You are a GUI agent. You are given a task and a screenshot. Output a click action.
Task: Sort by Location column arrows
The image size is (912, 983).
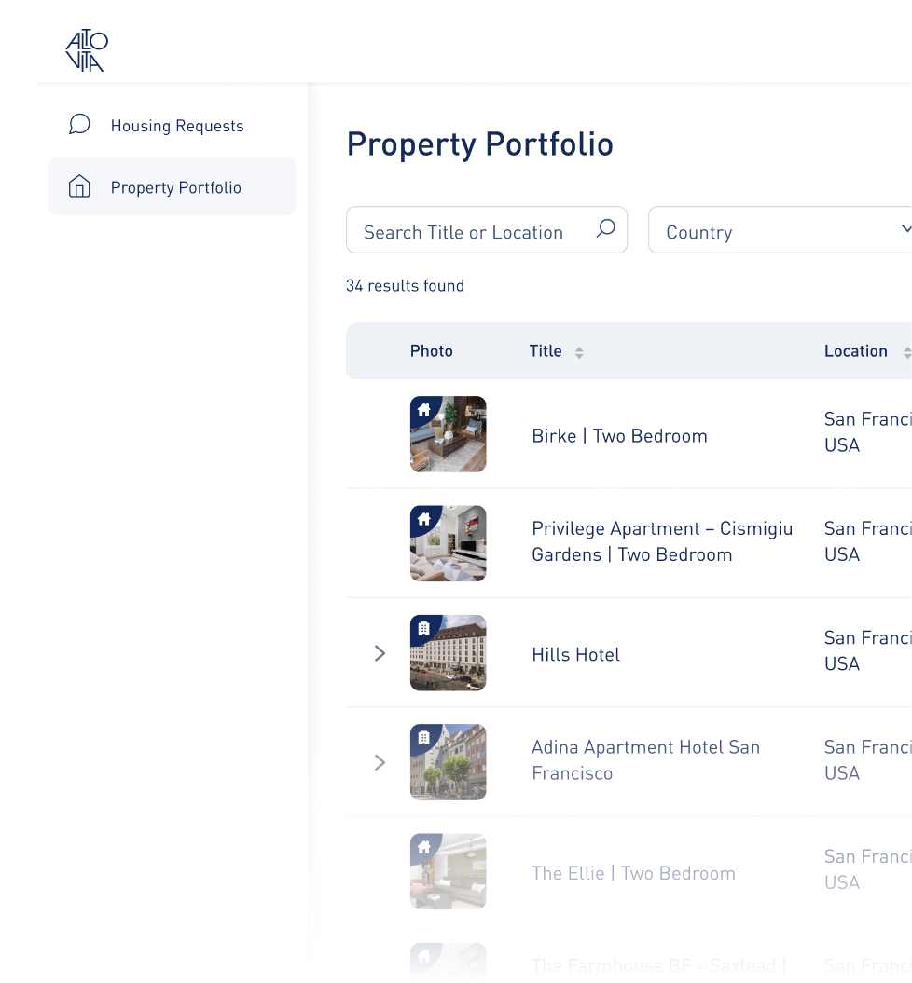pos(907,352)
